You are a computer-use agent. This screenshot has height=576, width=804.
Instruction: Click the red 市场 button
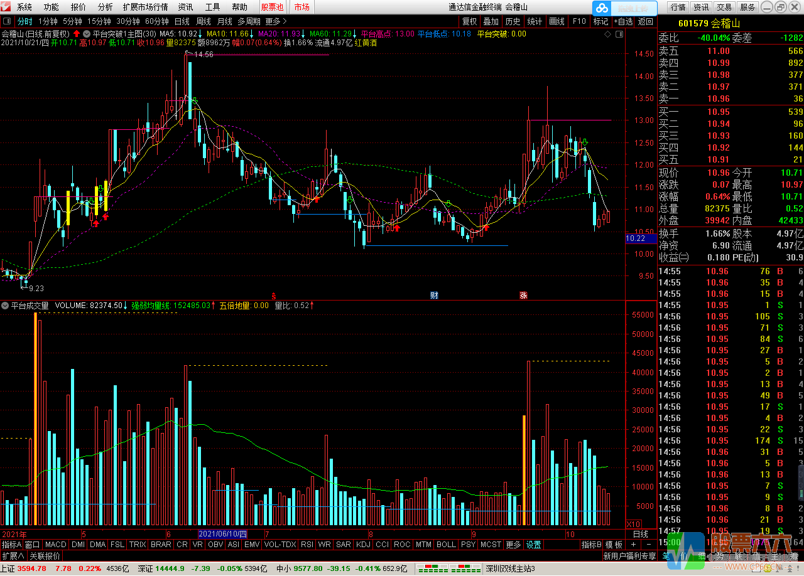tap(302, 7)
